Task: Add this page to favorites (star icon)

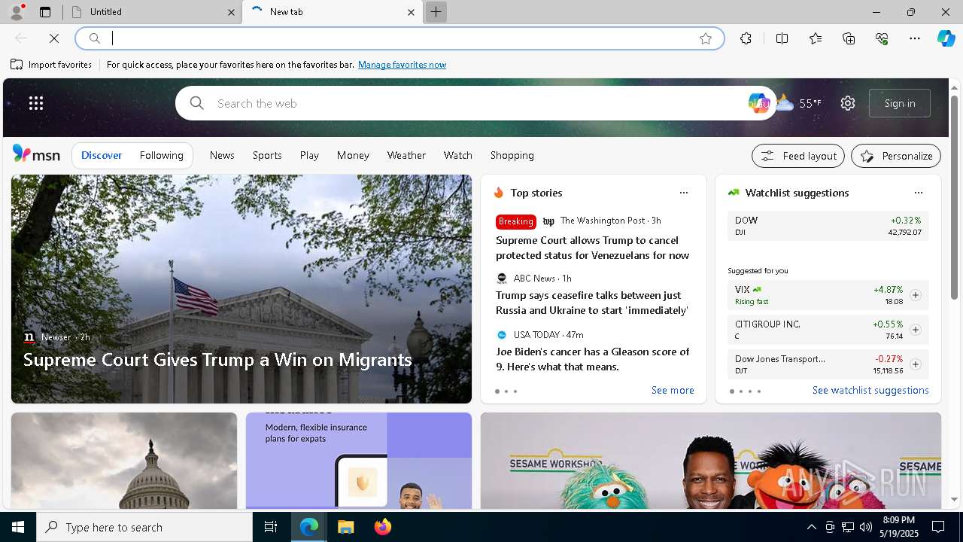Action: point(706,38)
